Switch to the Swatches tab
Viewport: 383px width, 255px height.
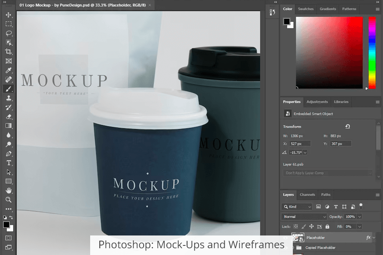pos(306,9)
